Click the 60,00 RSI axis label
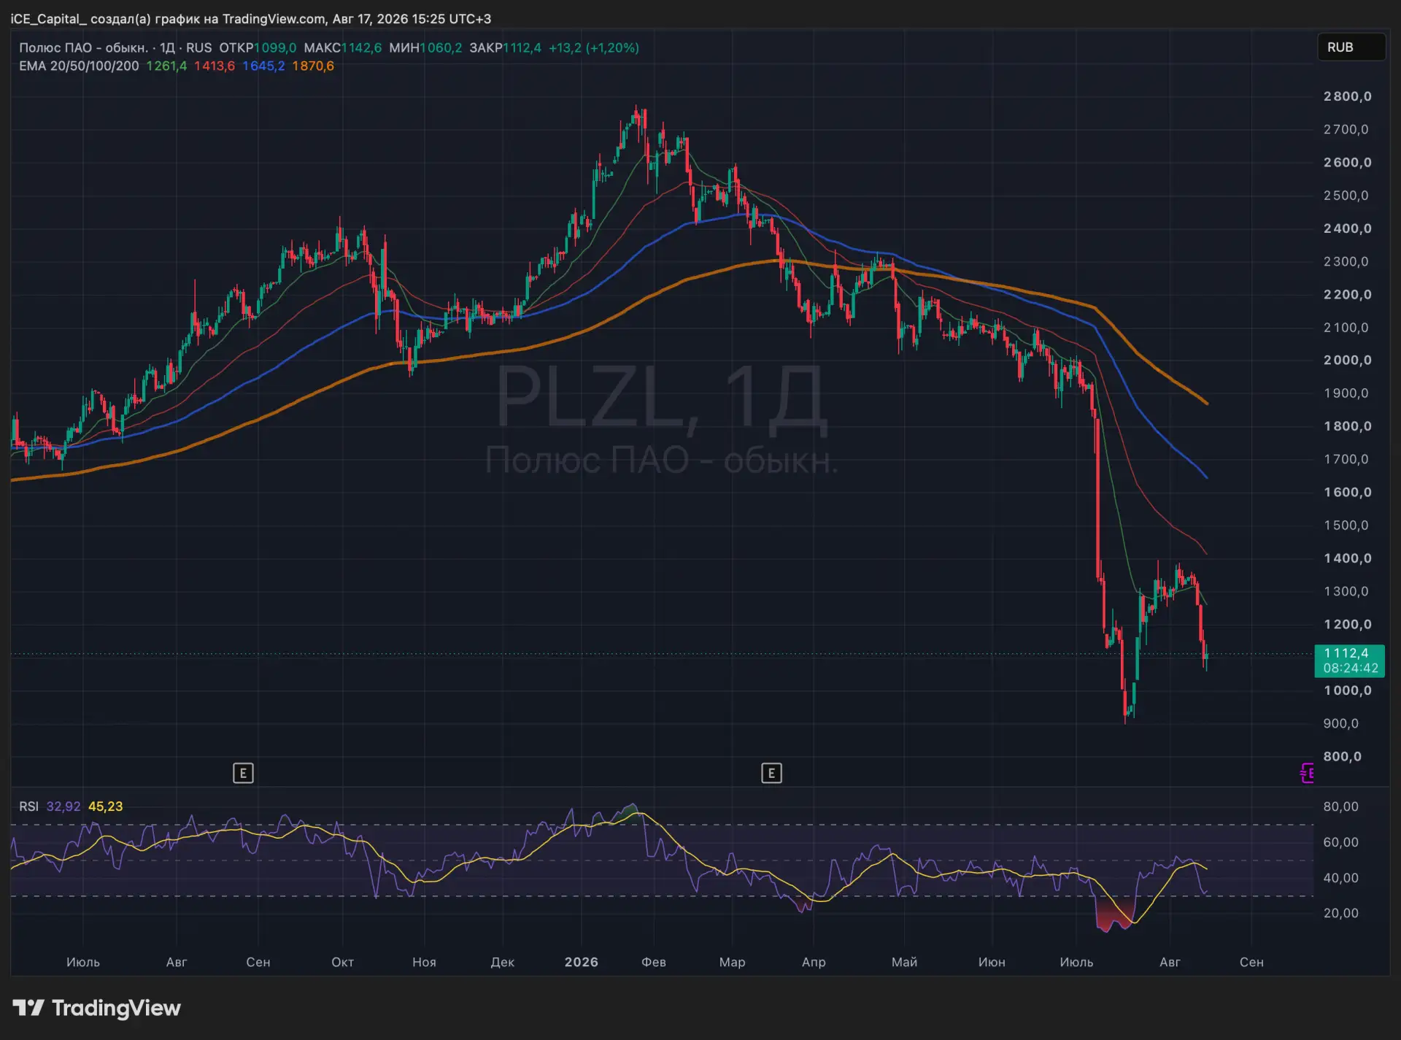 click(1341, 842)
